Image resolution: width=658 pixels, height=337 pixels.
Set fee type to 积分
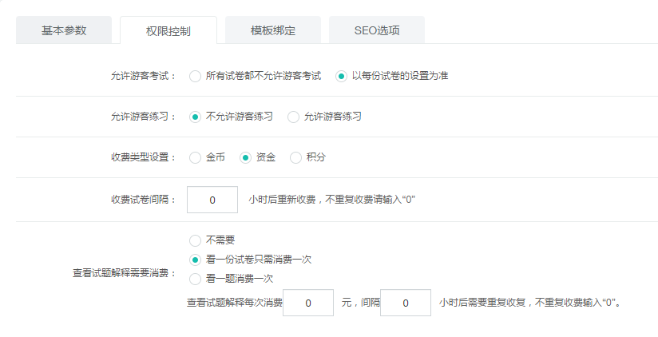[x=295, y=157]
